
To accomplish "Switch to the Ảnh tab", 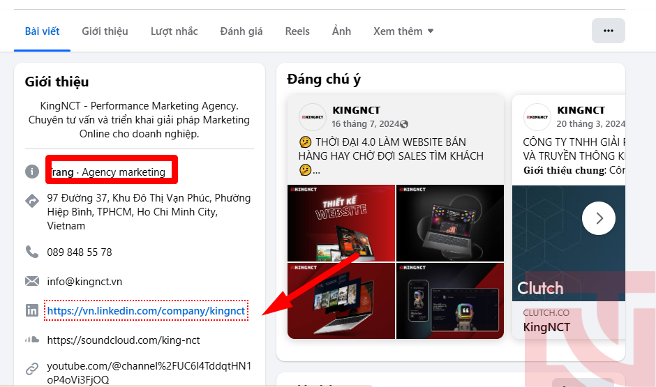I will (x=341, y=31).
